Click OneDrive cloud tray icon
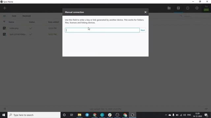This screenshot has width=211, height=118. coord(170,115)
